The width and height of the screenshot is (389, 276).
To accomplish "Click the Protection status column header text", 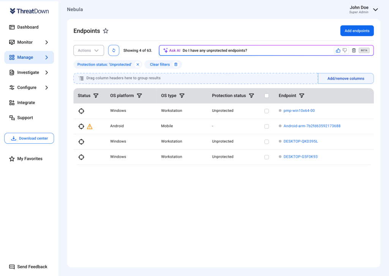I will point(229,96).
